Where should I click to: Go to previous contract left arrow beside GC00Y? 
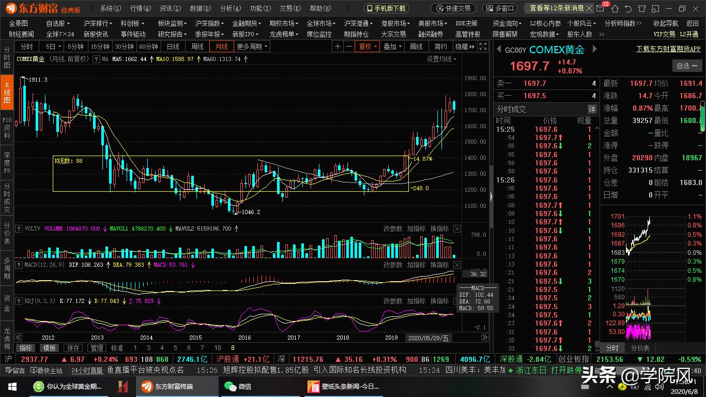click(499, 50)
